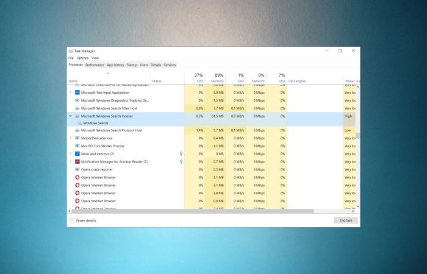This screenshot has height=274, width=427.
Task: Click the 5.0 MB memory value
Action: [218, 93]
